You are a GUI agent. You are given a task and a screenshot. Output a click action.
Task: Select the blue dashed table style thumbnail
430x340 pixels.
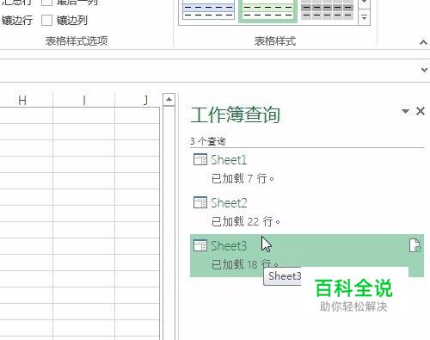pos(208,9)
